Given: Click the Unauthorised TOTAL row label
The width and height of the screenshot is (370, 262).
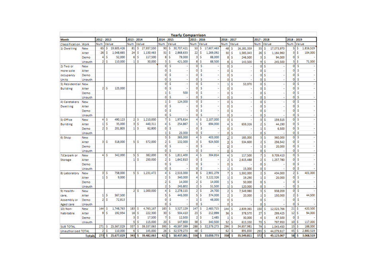Looking at the screenshot, I should coord(75,231).
